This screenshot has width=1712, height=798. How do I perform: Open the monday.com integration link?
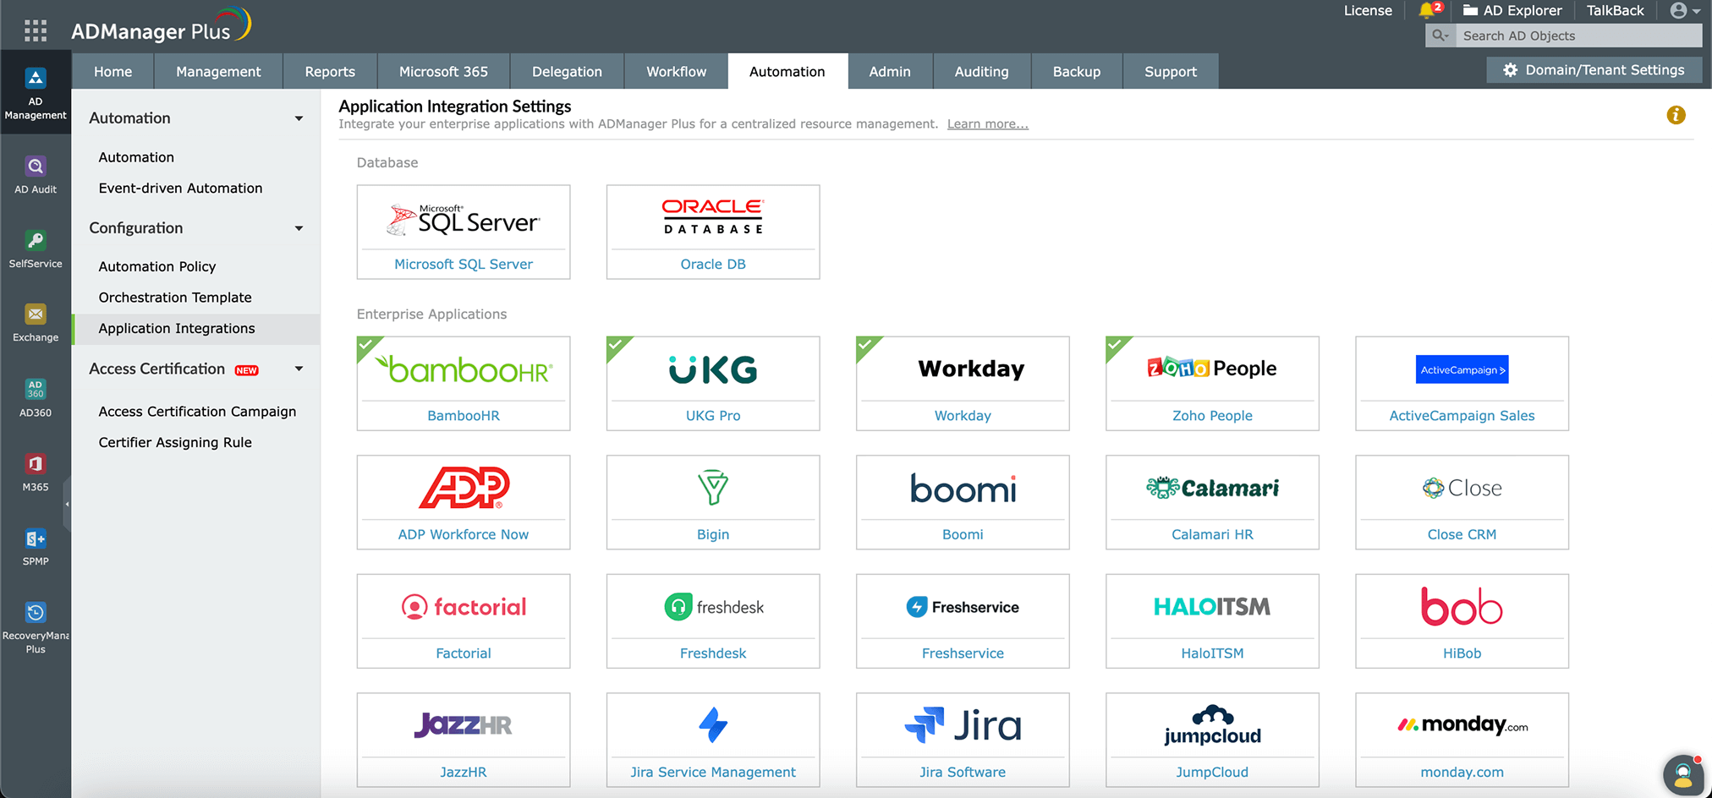[x=1462, y=772]
